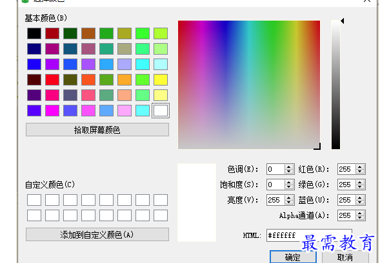
Task: Click the large white color preview box
Action: 197,203
